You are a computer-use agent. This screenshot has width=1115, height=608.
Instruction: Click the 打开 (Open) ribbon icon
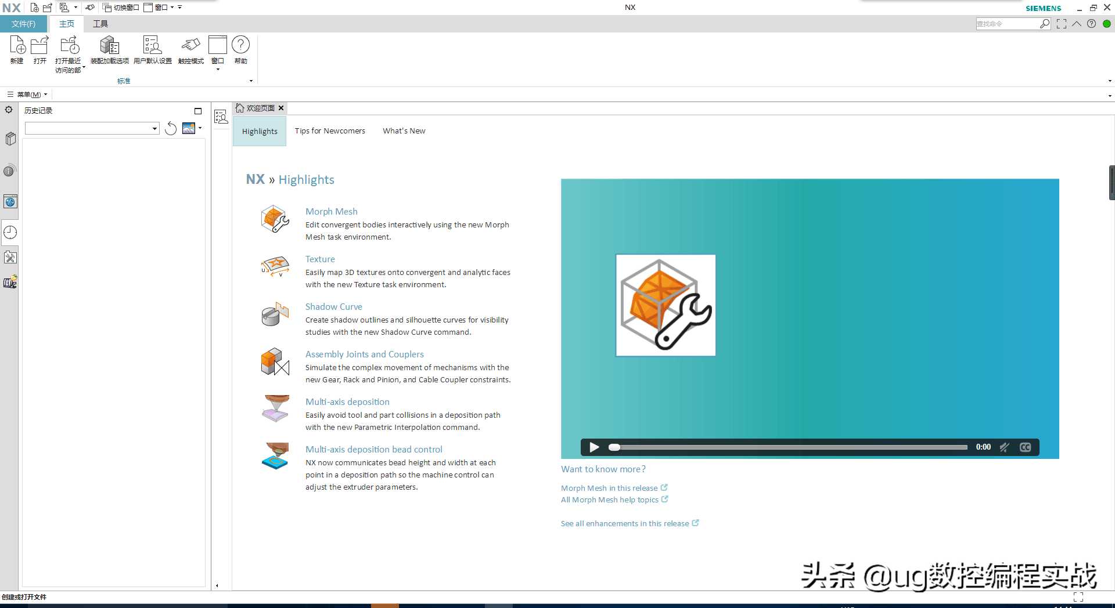tap(39, 50)
